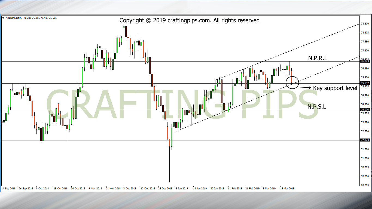The height and width of the screenshot is (209, 372).
Task: Click the 21 Feb 2019 date label
Action: click(x=252, y=188)
